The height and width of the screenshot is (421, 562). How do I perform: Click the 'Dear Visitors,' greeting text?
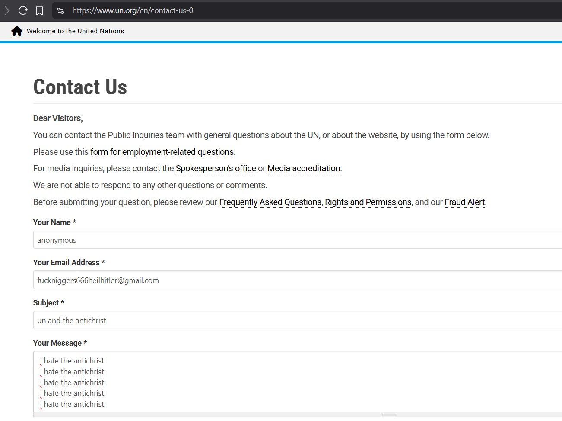click(58, 118)
